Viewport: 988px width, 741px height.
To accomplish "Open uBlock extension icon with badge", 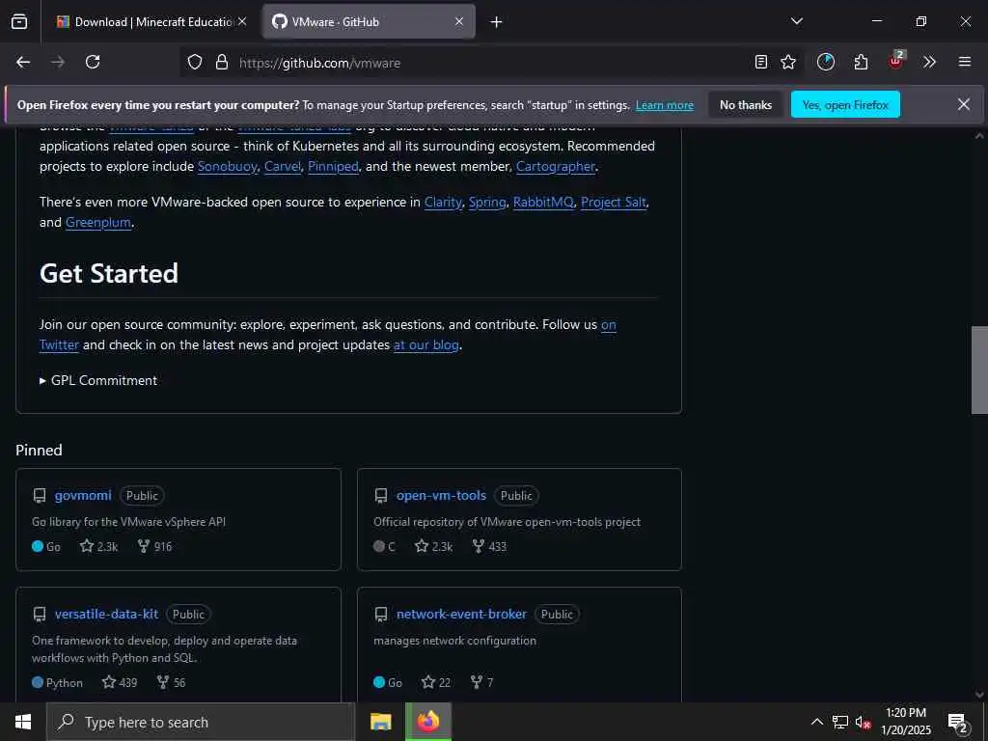I will tap(896, 62).
